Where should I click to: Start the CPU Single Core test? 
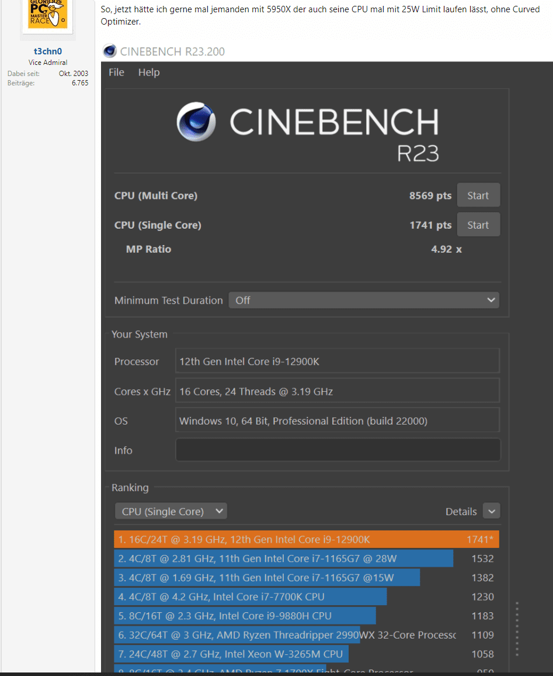pos(478,225)
